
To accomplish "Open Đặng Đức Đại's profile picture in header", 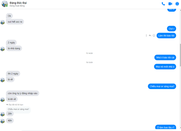I will point(5,4).
